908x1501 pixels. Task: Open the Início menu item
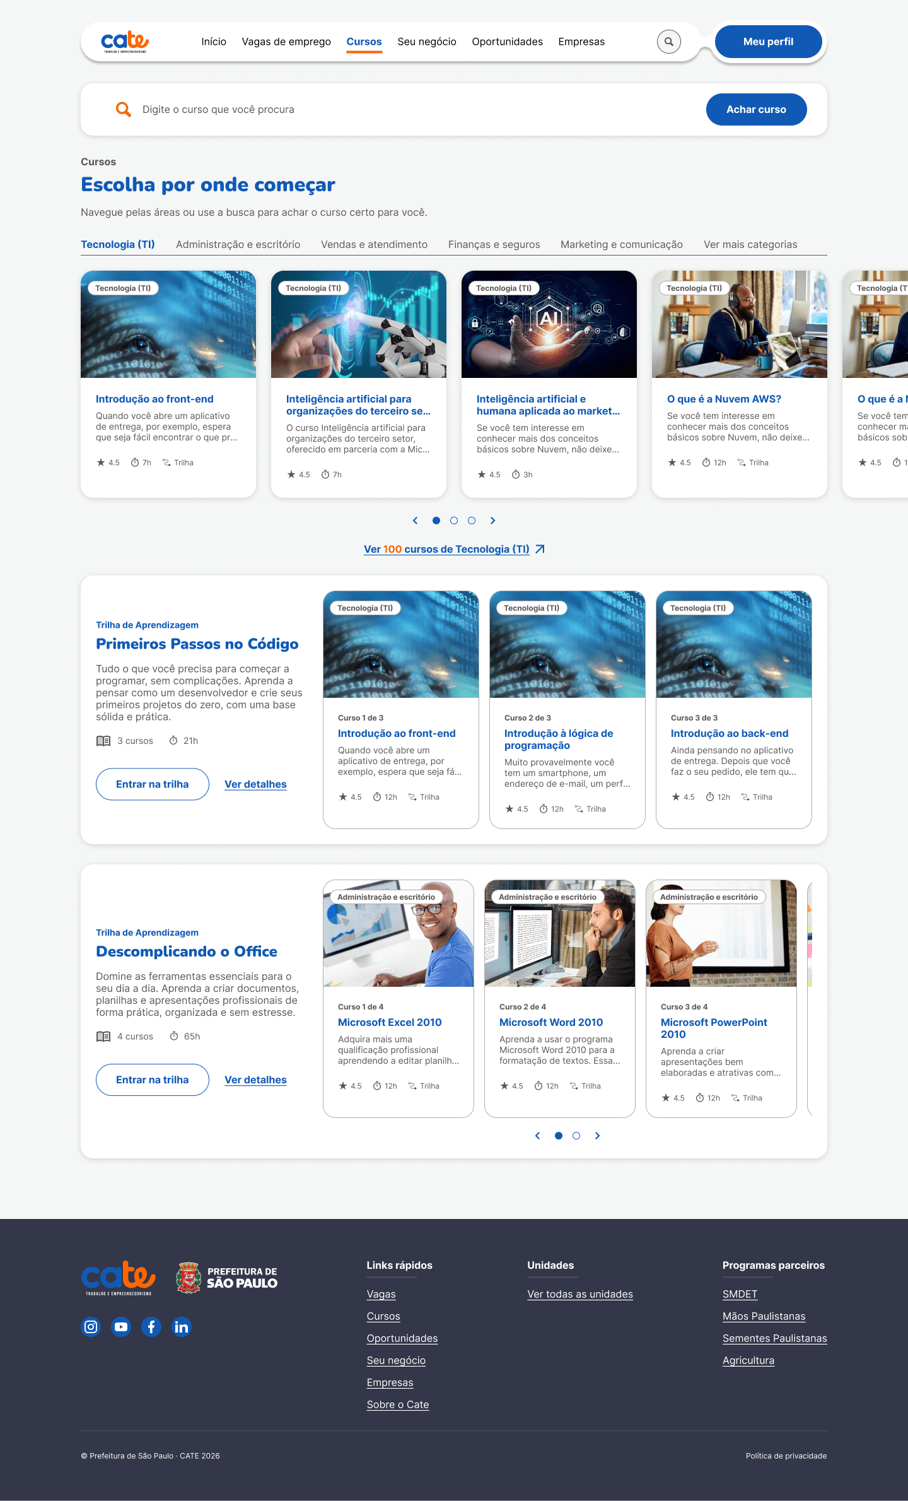[x=214, y=42]
